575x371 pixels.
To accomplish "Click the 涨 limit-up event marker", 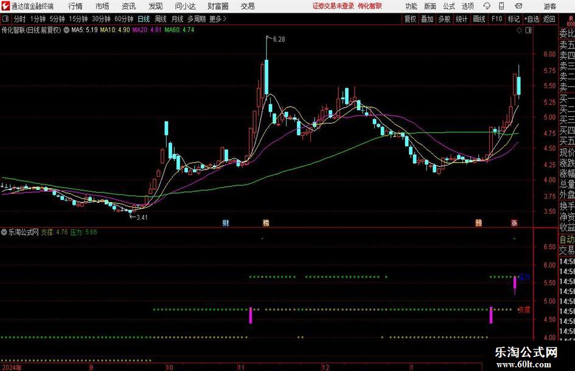I will (514, 222).
